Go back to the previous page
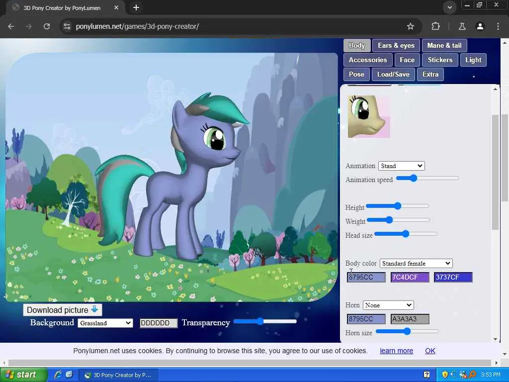This screenshot has width=509, height=382. point(11,26)
